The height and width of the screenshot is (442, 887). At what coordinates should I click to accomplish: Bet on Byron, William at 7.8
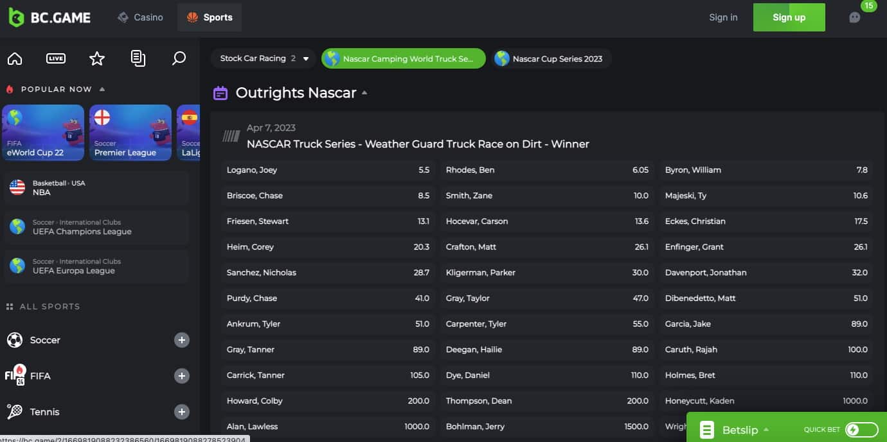point(766,170)
